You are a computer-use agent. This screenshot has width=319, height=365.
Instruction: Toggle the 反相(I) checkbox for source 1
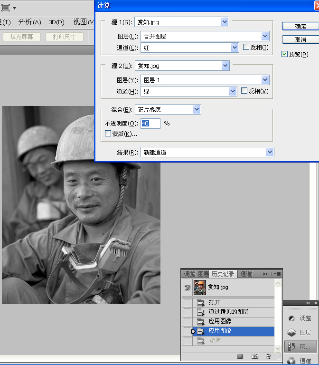click(246, 47)
